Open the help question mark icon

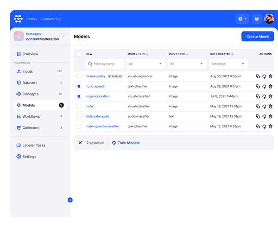coord(256,19)
